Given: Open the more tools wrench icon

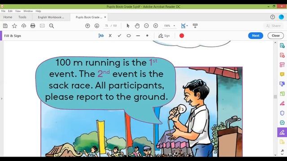Looking at the screenshot, I should (x=282, y=151).
